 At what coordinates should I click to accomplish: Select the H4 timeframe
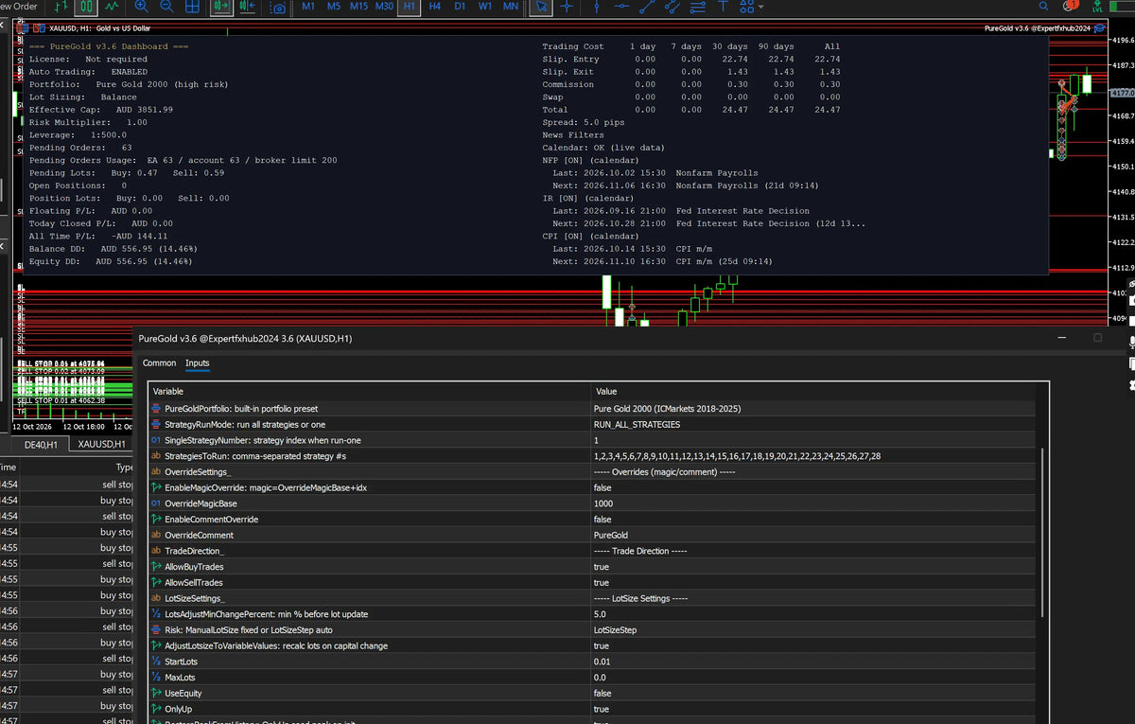435,7
